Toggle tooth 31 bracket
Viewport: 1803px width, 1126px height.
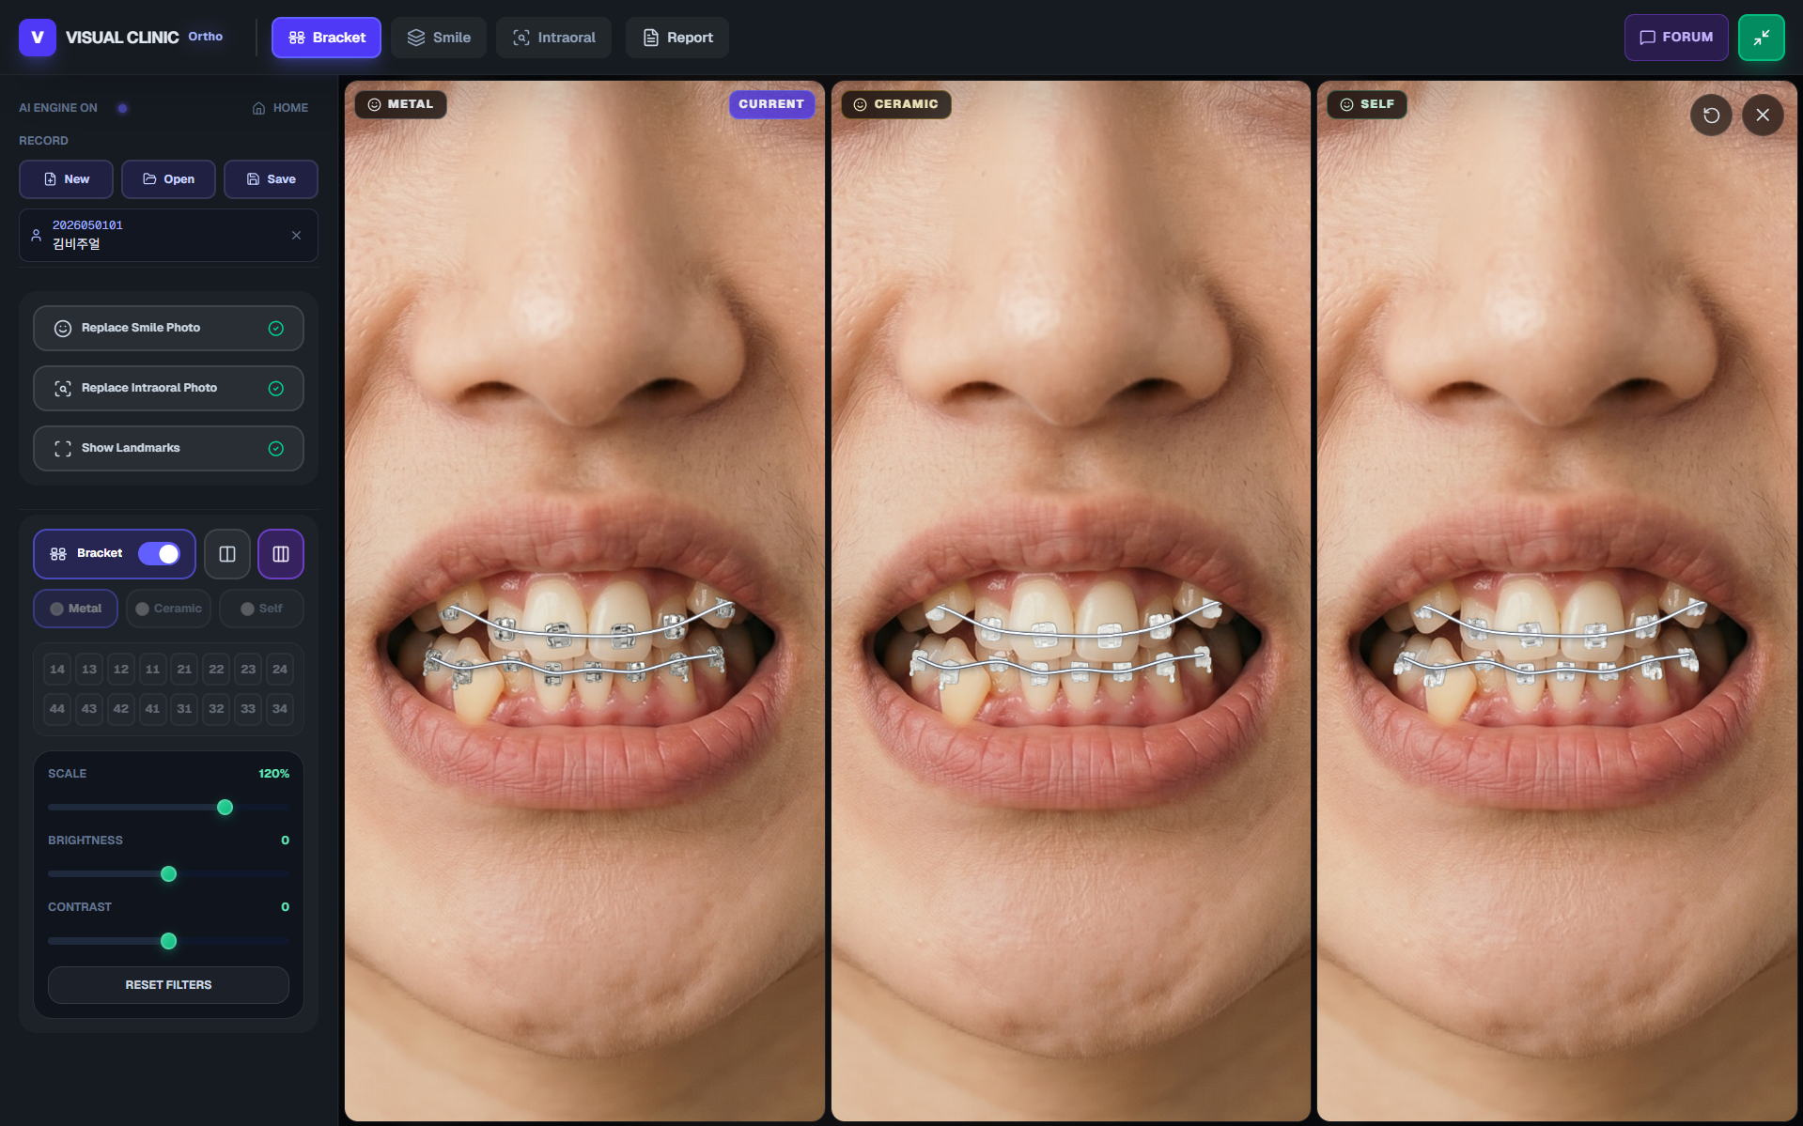coord(184,708)
